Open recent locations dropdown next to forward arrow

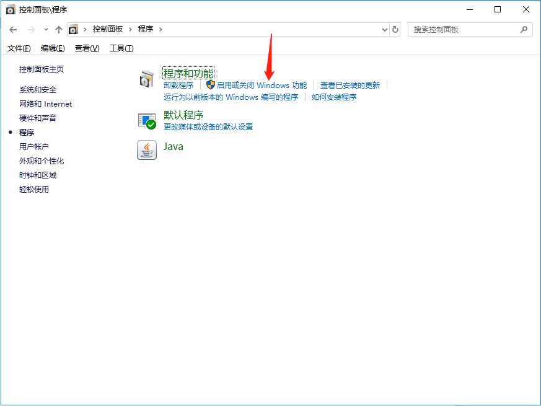tap(46, 29)
